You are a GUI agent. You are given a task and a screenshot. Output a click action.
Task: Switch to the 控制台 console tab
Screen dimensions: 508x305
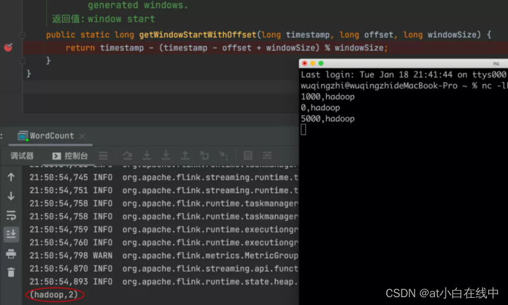tap(70, 156)
